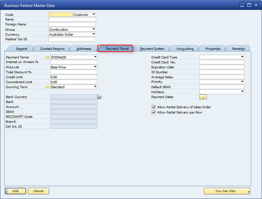Click the Dunning Term link arrow icon

(x=48, y=87)
